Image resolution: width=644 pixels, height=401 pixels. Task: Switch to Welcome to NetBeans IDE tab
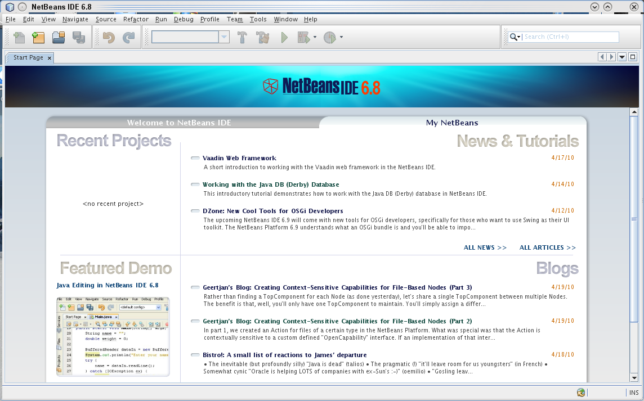179,122
